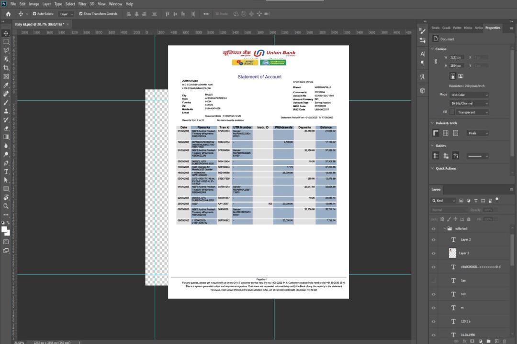
Task: Click the more options ellipsis in options bar
Action: (206, 14)
